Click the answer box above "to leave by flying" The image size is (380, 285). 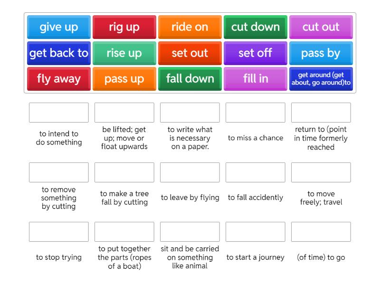[x=190, y=172]
